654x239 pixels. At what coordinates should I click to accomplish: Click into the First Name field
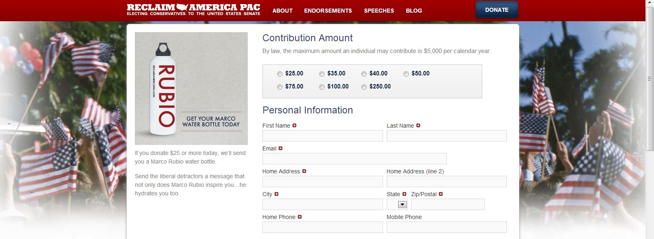[323, 136]
